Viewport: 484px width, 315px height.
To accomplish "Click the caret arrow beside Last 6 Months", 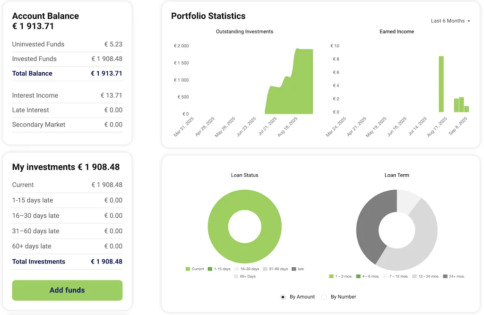I will (469, 21).
